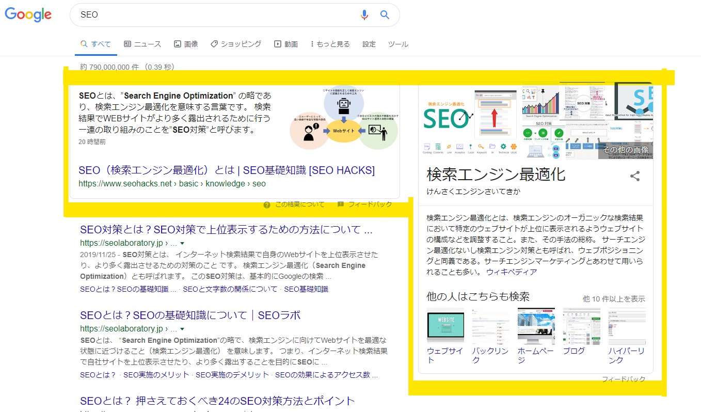This screenshot has height=412, width=701.
Task: Click the Google logo
Action: [x=28, y=15]
